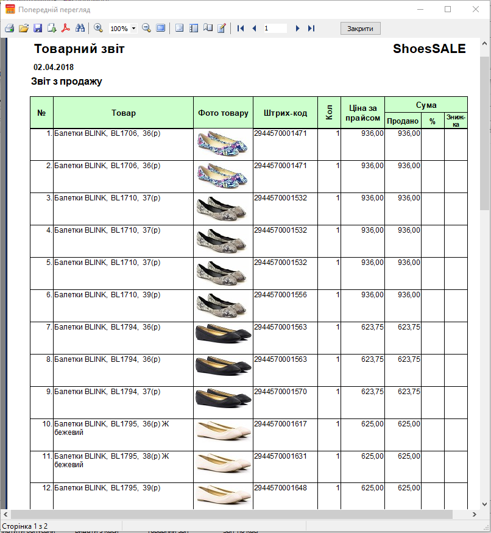Export report to PDF
This screenshot has width=491, height=533.
(65, 29)
